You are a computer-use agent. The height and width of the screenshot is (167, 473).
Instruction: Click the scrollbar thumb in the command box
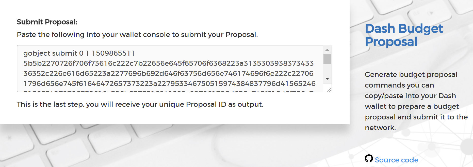[x=327, y=59]
